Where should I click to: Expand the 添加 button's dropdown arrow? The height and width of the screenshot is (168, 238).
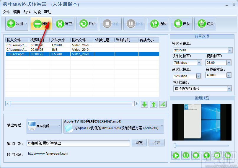[x=26, y=24]
